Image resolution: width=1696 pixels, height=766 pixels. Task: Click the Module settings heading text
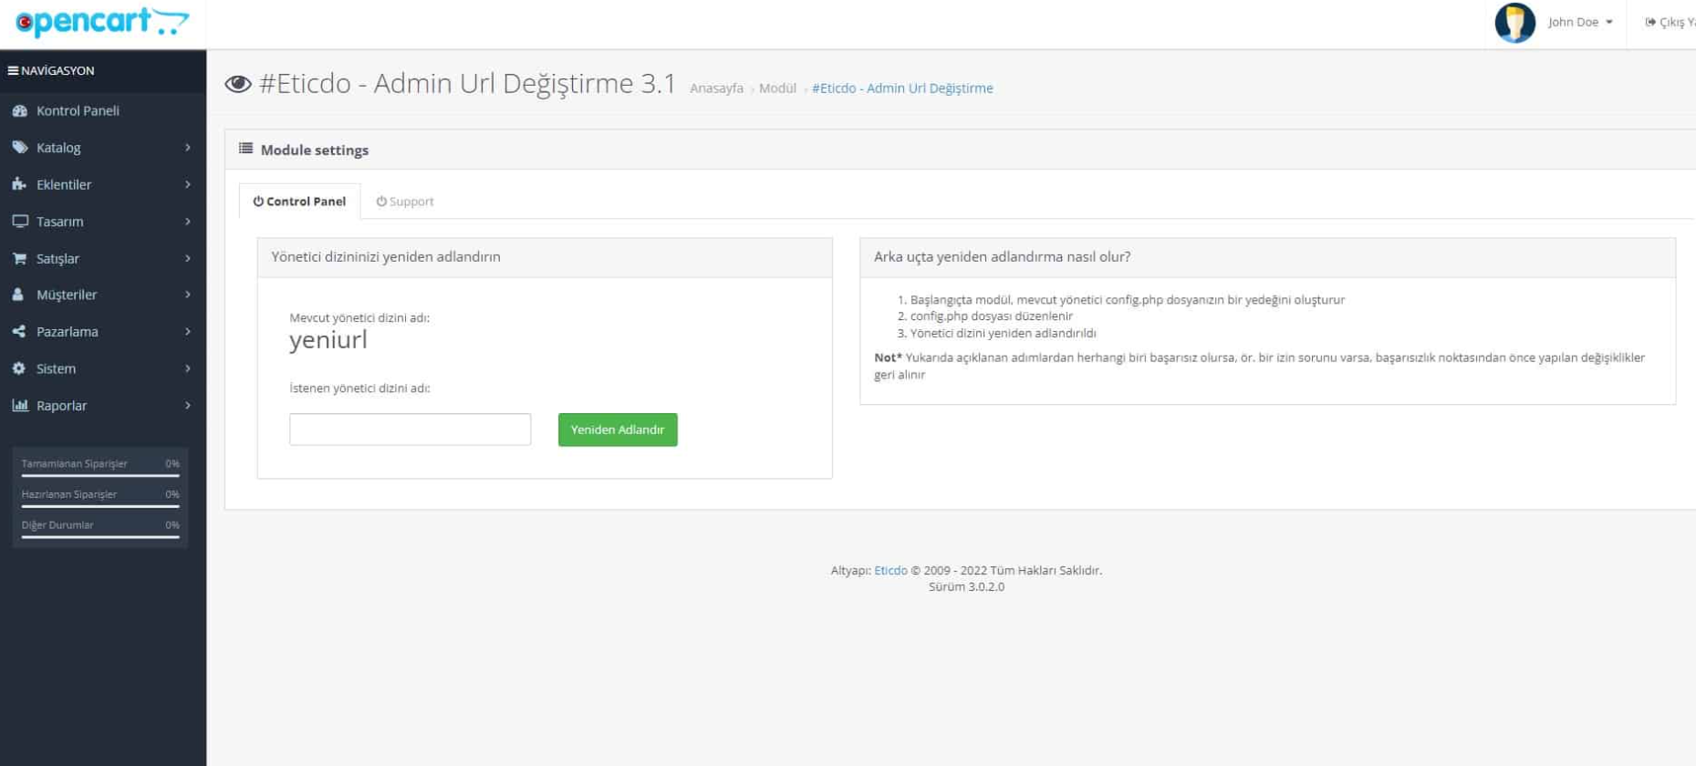coord(315,150)
